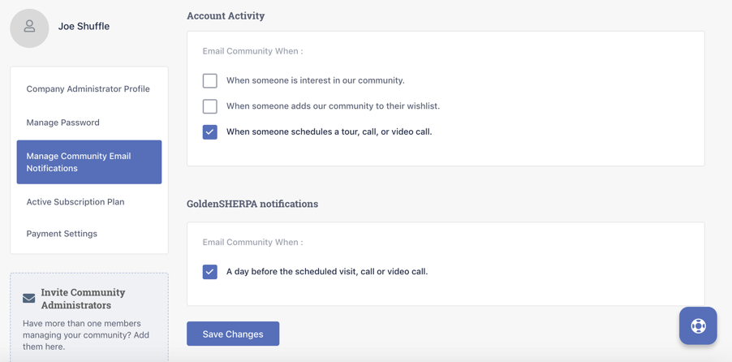732x362 pixels.
Task: Toggle the day-before scheduled visit checkbox
Action: [210, 272]
